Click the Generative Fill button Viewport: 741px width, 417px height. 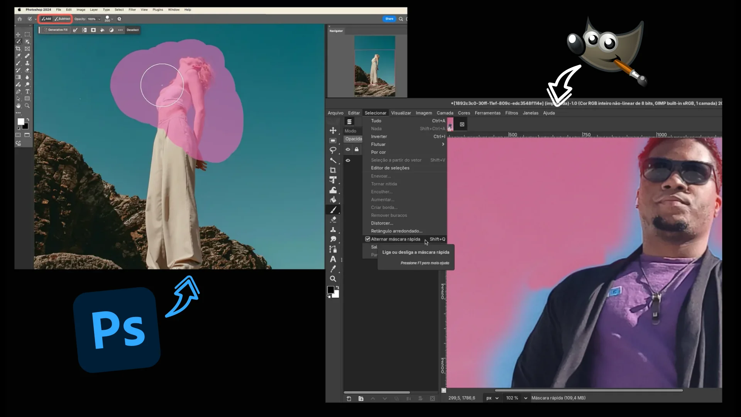[56, 30]
